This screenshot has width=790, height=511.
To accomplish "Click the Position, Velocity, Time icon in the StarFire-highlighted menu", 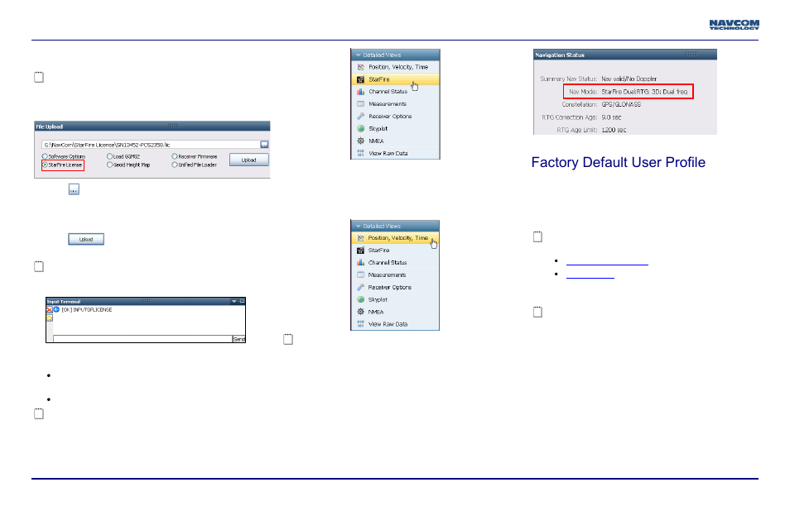I will click(361, 67).
